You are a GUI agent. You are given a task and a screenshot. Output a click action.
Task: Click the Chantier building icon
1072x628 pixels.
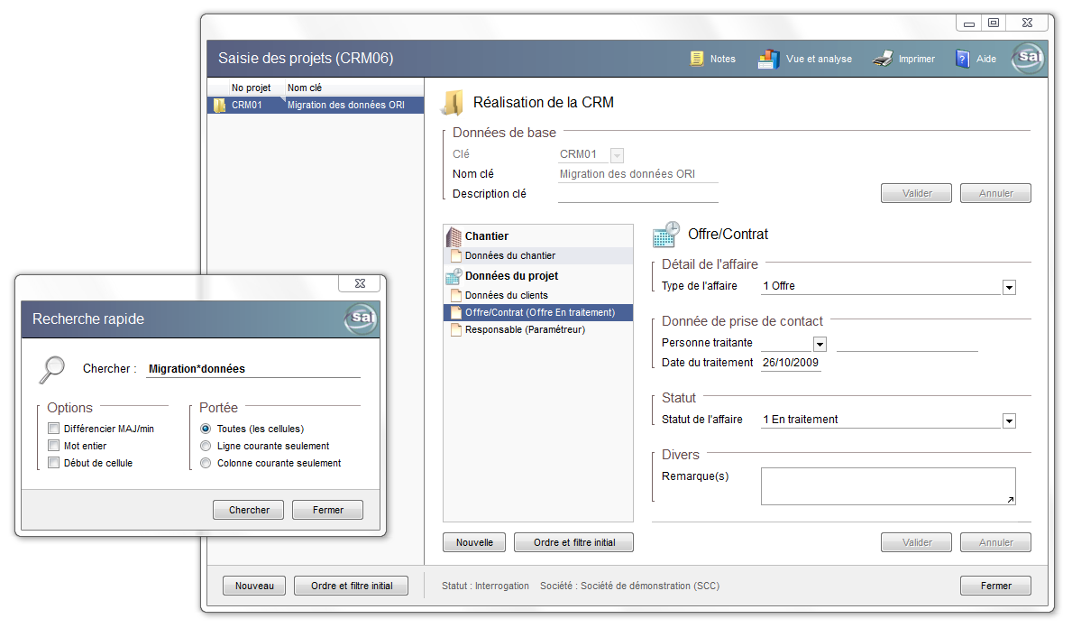point(454,237)
